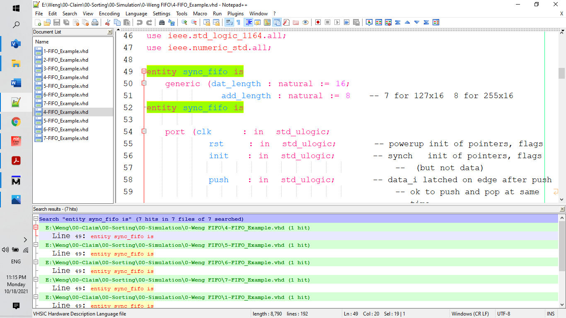Viewport: 566px width, 318px height.
Task: Click the Close All toolbar icon
Action: 85,22
